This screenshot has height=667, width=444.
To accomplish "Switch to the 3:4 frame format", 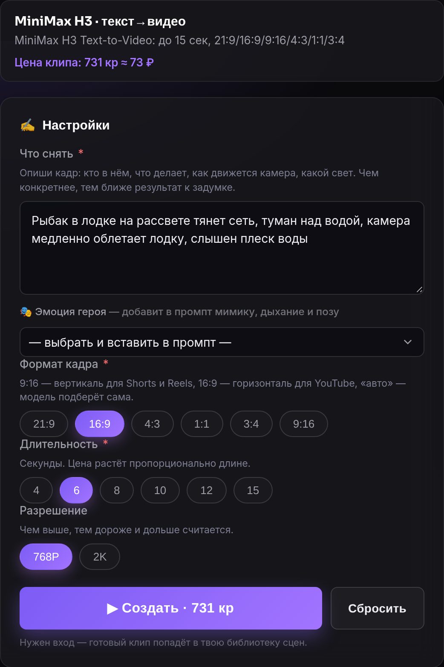I will point(251,424).
